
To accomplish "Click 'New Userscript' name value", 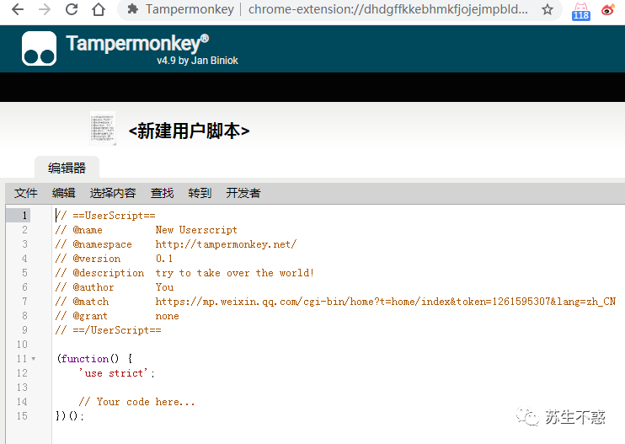I will point(196,230).
